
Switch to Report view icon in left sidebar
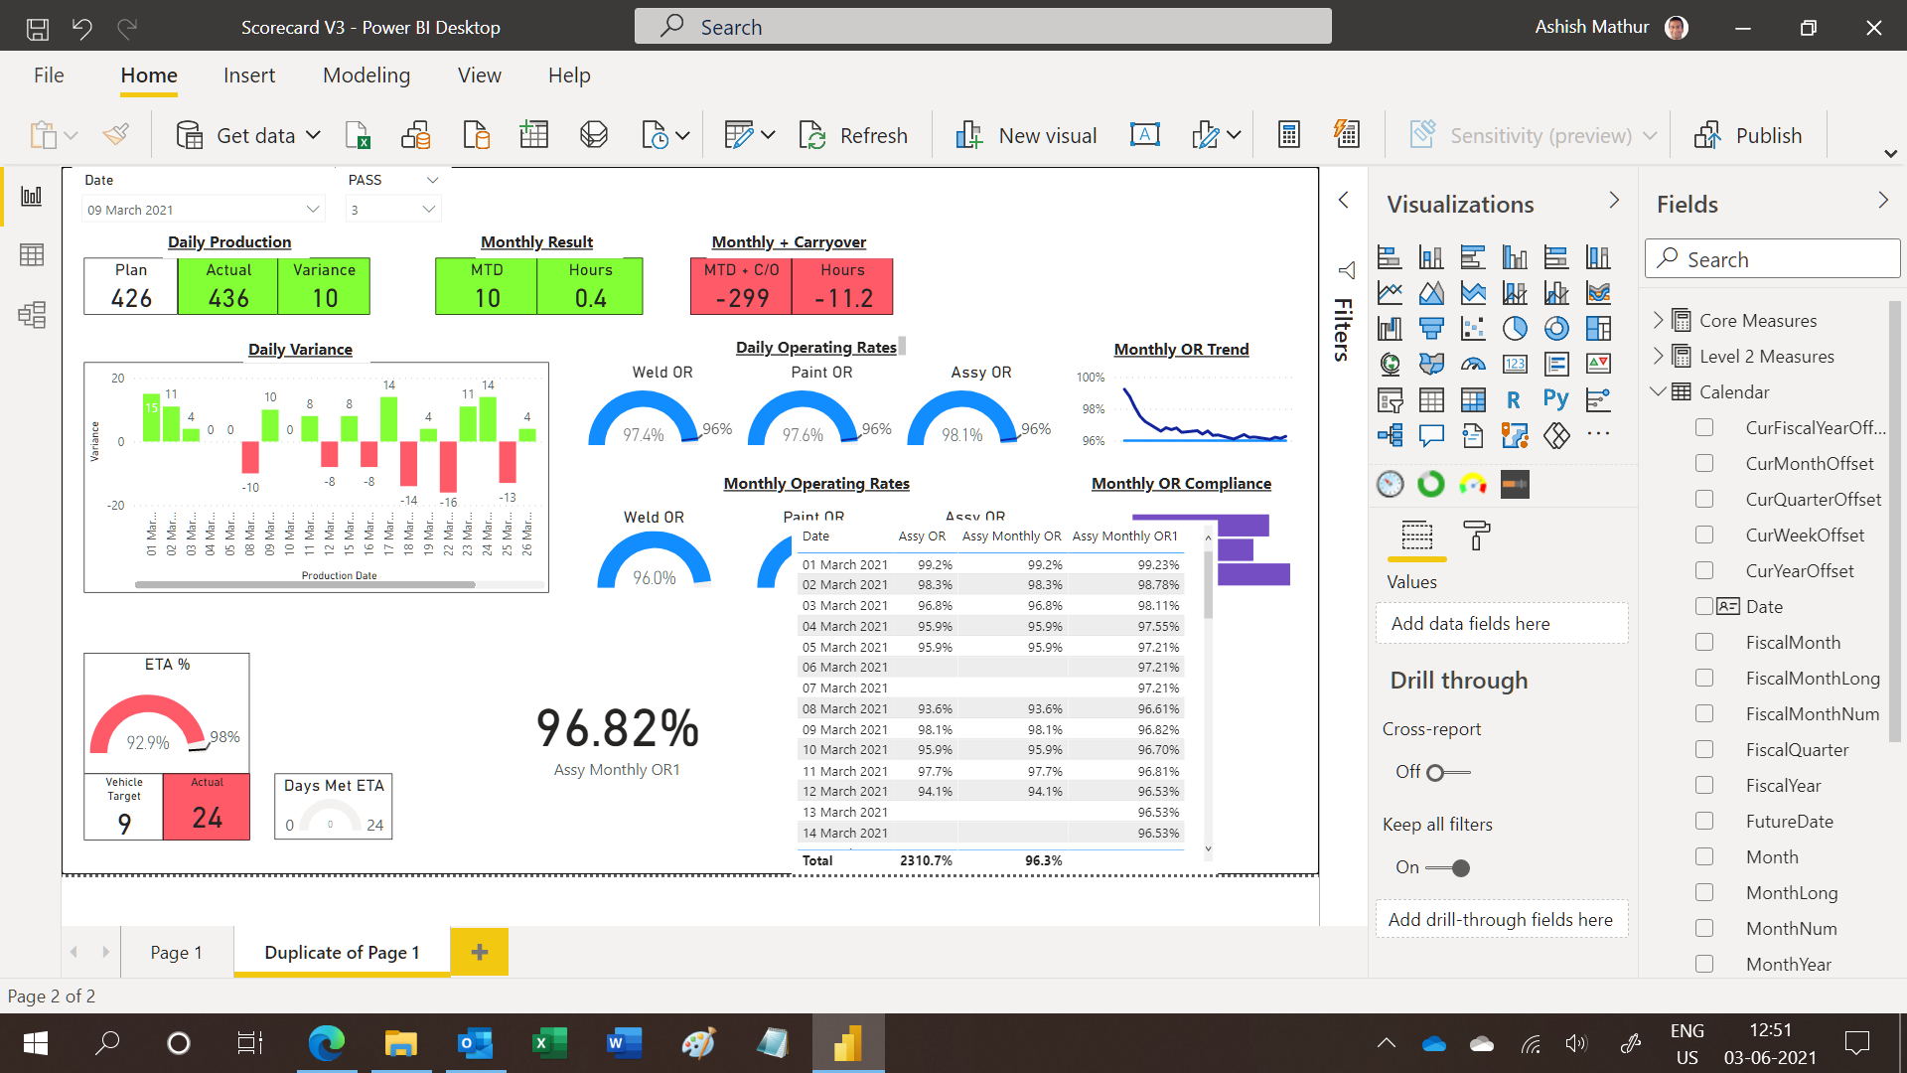click(x=32, y=196)
